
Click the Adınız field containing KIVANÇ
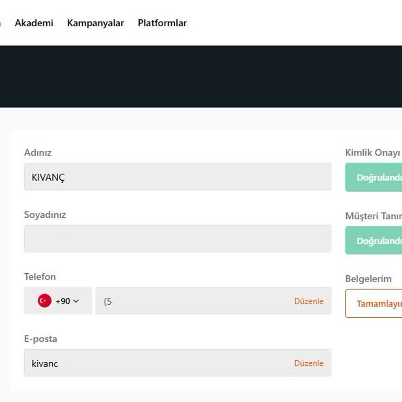177,176
